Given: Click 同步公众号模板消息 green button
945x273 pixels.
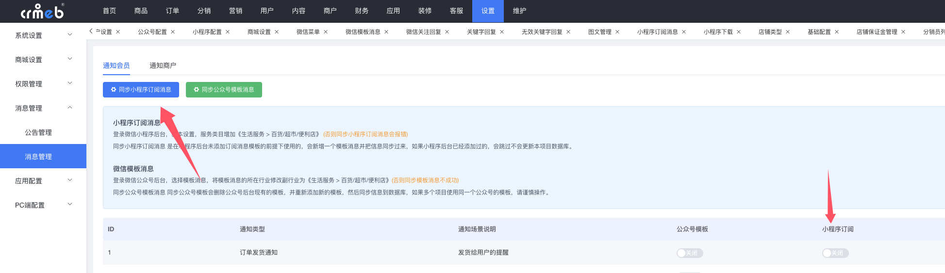Looking at the screenshot, I should 224,90.
